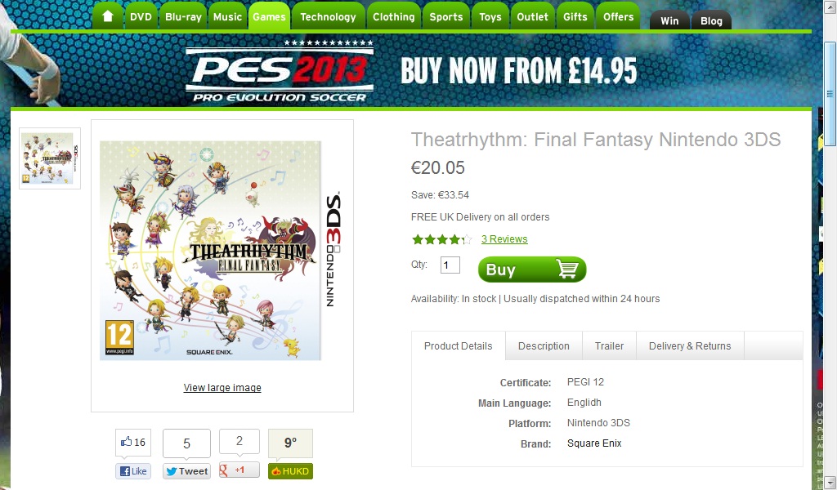Click the Facebook Like button
837x490 pixels.
[133, 470]
